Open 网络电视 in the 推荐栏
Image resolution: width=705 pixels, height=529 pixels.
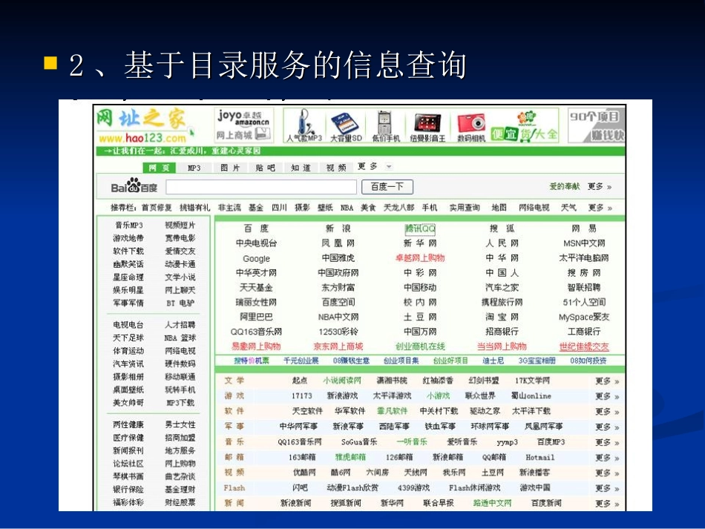tap(534, 208)
